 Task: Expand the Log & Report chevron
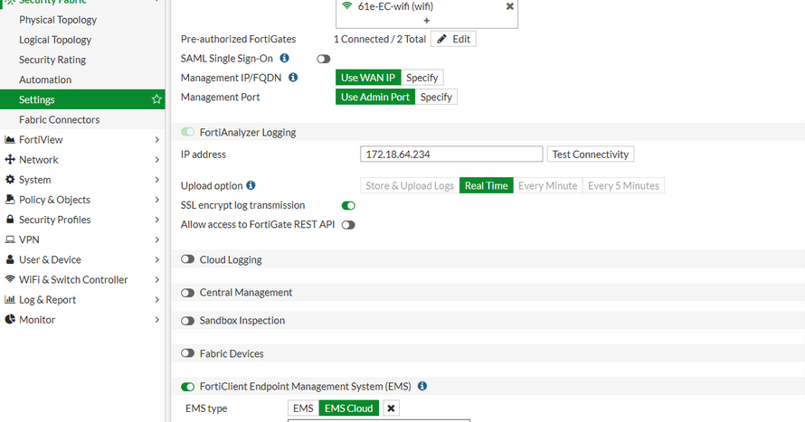click(x=157, y=299)
